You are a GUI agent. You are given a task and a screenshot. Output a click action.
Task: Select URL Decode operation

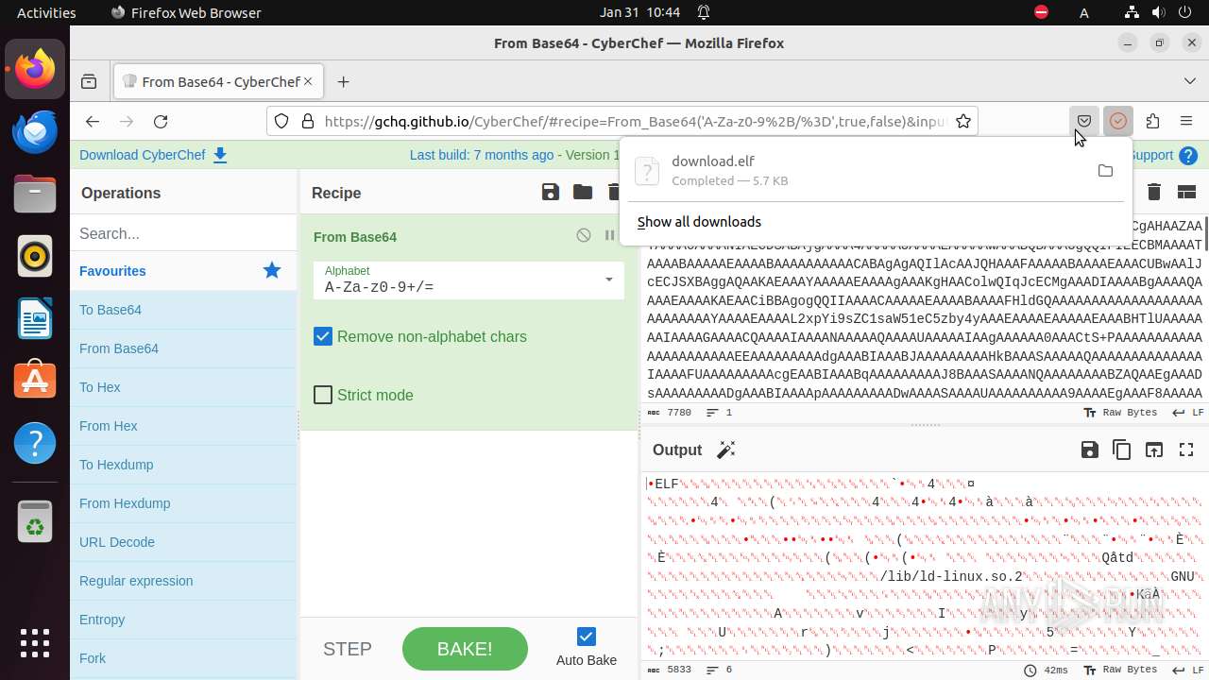(183, 542)
